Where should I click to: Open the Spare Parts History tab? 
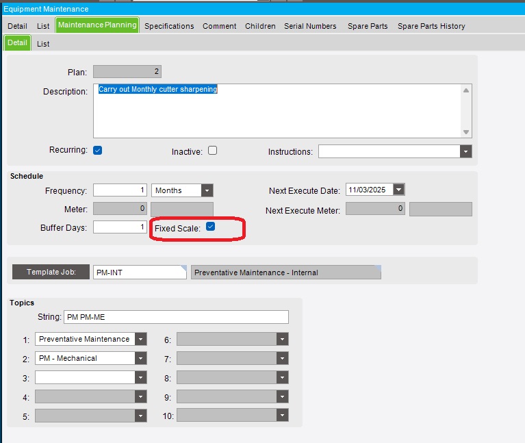click(x=431, y=26)
